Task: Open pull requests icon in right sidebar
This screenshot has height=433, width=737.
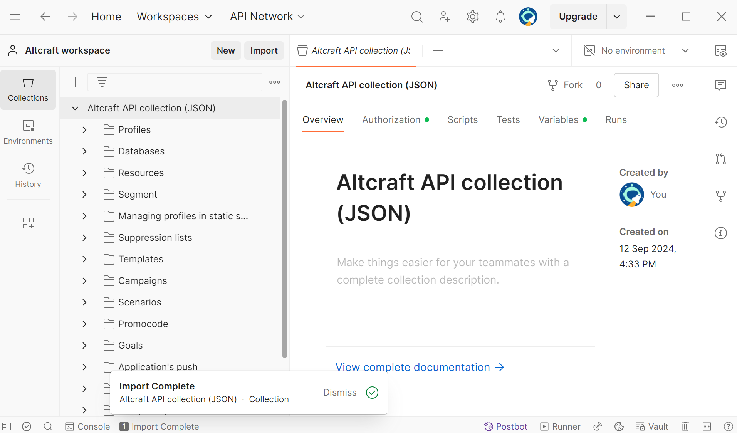Action: pyautogui.click(x=720, y=159)
